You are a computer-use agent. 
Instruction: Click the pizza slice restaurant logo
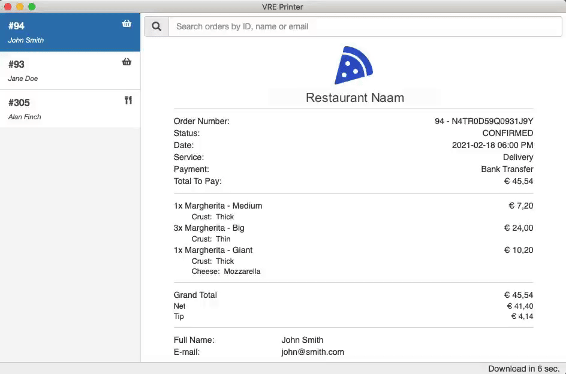click(353, 65)
